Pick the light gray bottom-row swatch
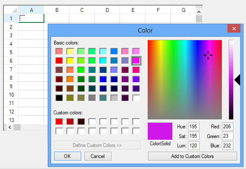Viewport: 246px width, 169px height. (x=114, y=98)
